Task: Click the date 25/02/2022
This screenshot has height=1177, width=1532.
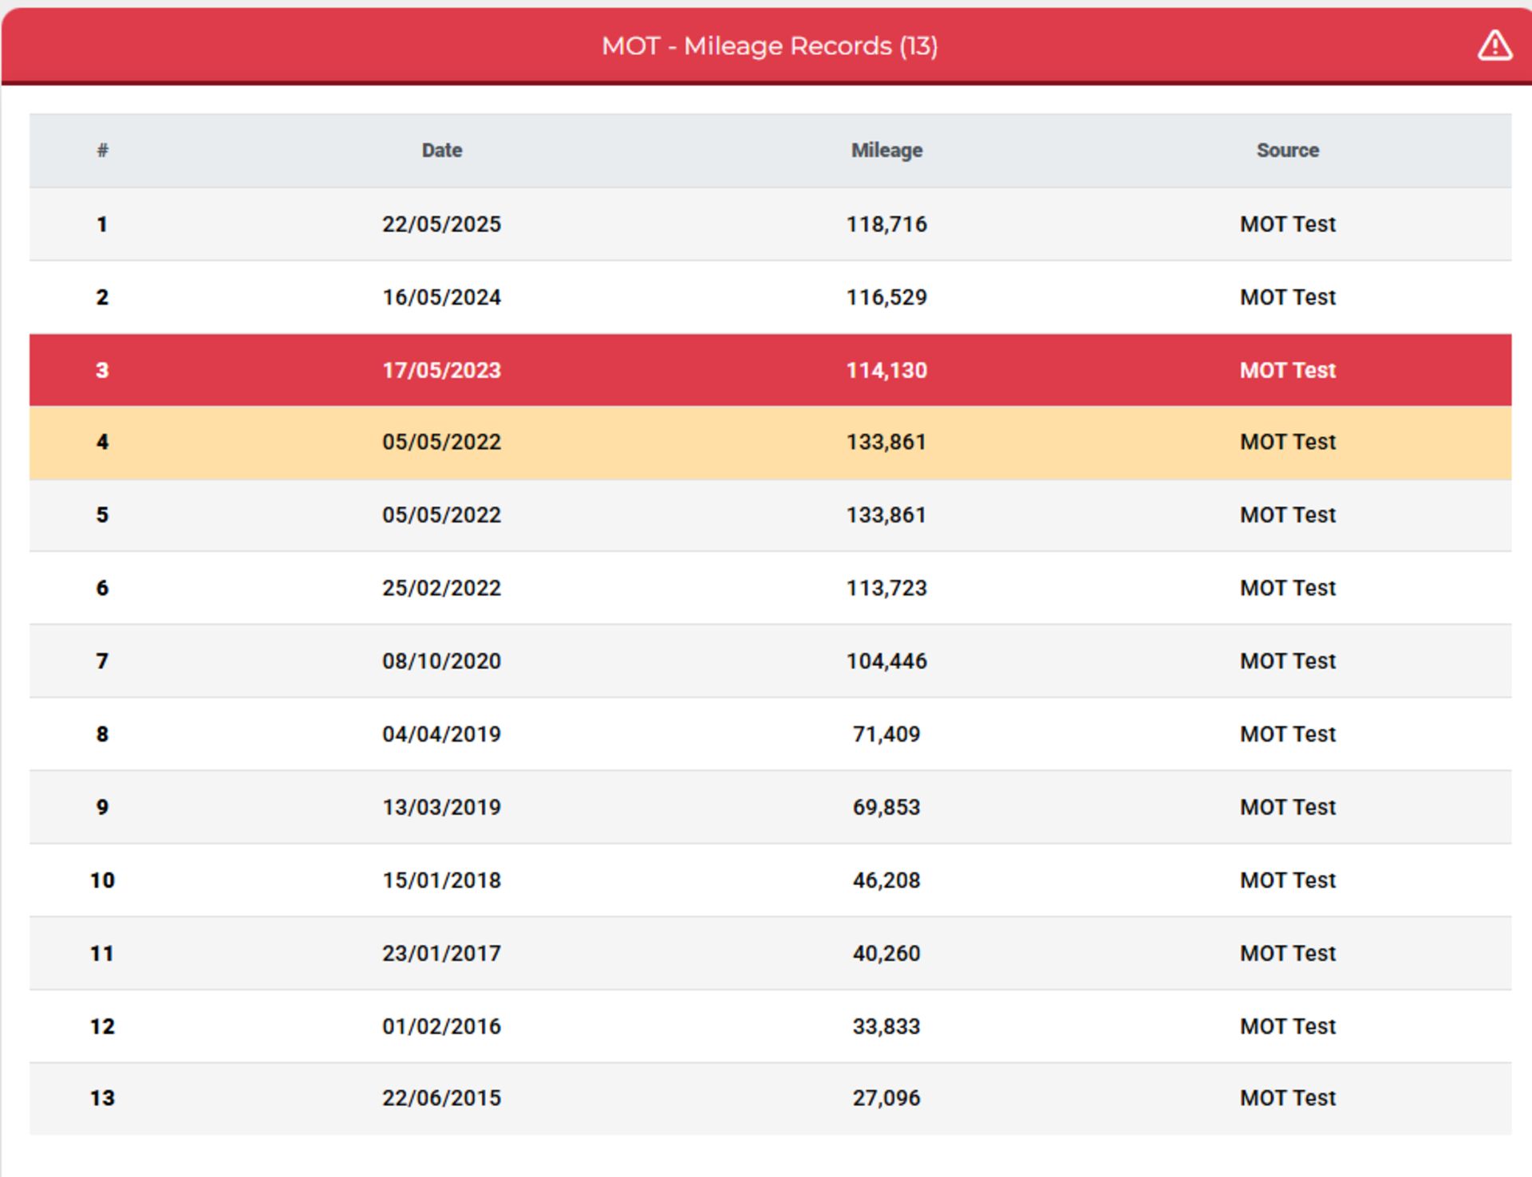Action: coord(441,588)
